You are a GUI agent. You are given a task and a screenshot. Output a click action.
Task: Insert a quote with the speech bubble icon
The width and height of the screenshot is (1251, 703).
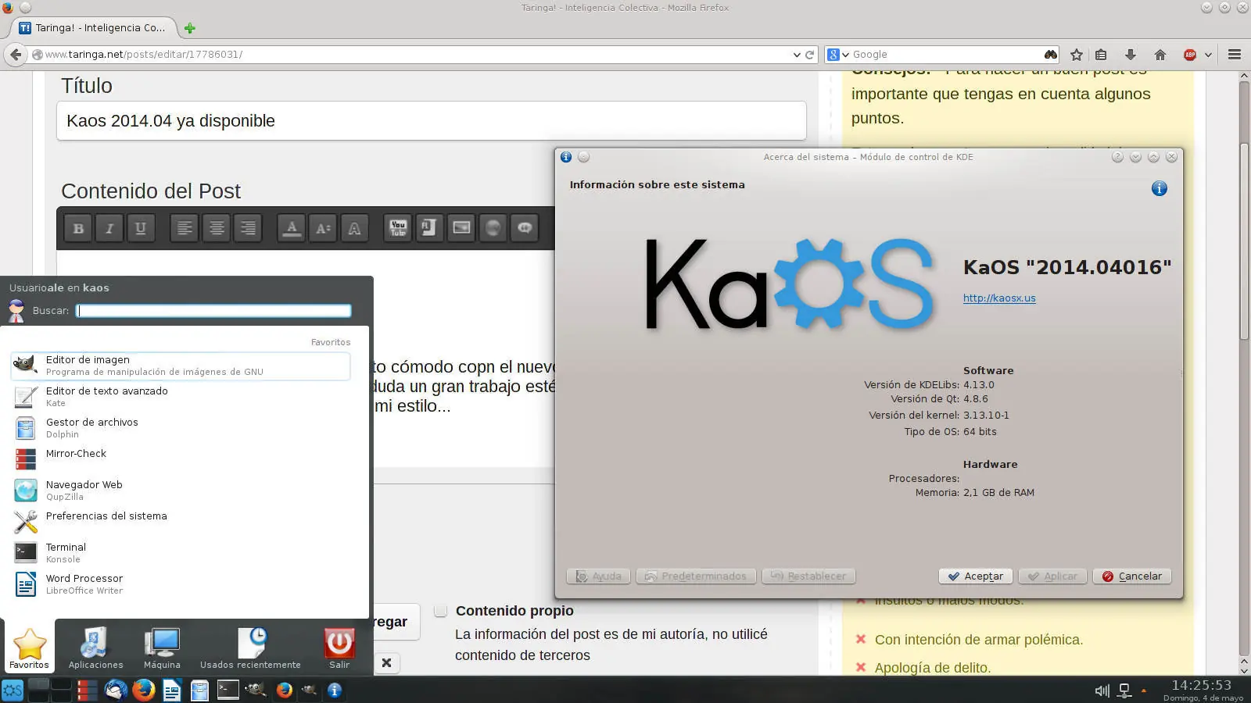tap(525, 228)
